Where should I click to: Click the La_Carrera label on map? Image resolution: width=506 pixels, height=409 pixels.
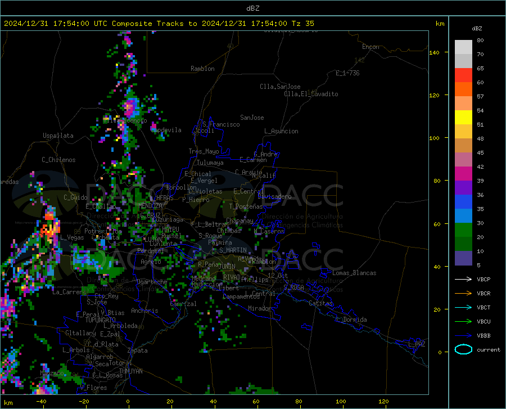[x=69, y=292]
